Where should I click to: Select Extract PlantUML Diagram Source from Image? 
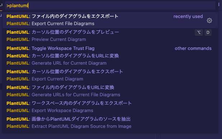point(110,122)
